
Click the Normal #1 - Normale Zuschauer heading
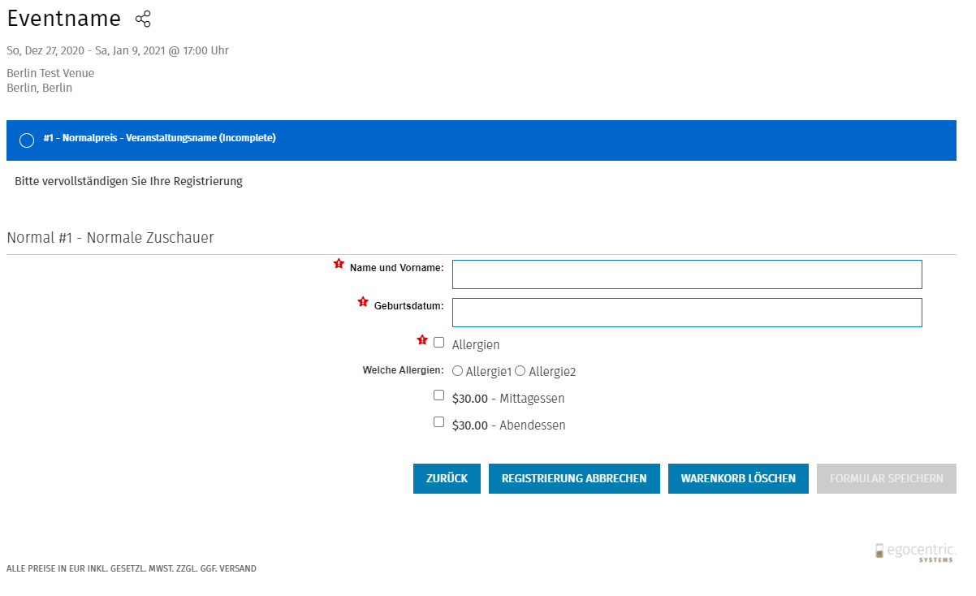click(x=110, y=238)
